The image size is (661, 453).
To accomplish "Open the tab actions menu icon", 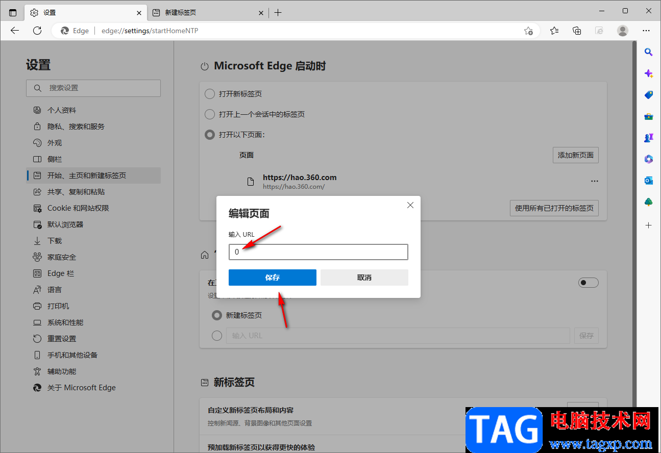I will 13,12.
